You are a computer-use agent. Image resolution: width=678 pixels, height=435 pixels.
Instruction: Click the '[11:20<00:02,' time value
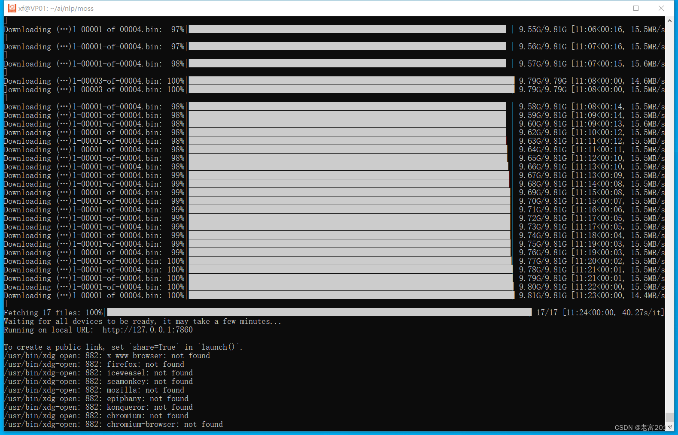pos(598,261)
